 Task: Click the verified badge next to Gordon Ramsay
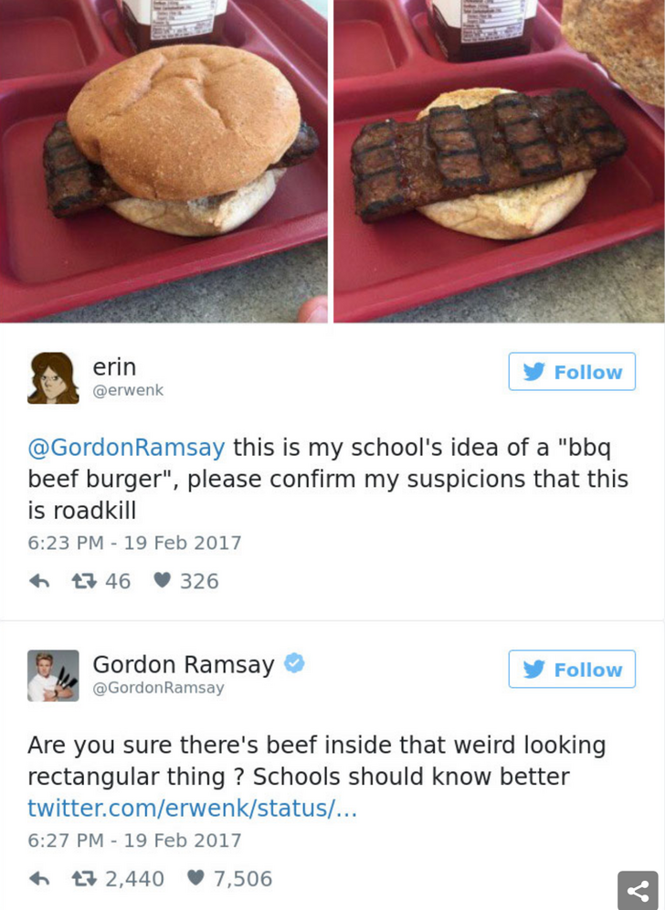click(x=294, y=662)
